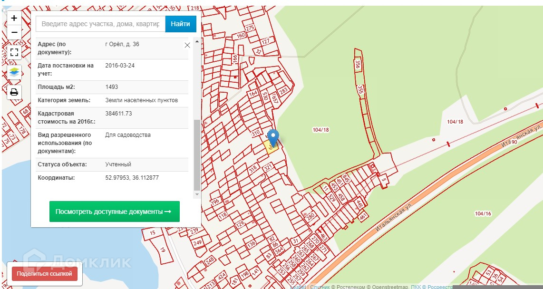Click the Поделиться ссылкой button
This screenshot has height=289, width=543.
[44, 274]
